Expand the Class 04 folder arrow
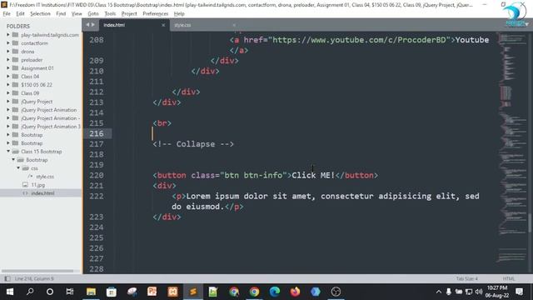The height and width of the screenshot is (300, 533). [7, 77]
